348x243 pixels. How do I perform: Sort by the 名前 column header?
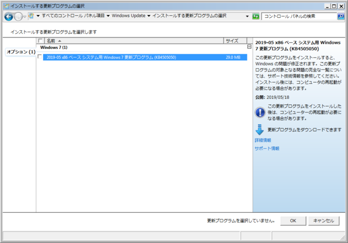point(134,41)
